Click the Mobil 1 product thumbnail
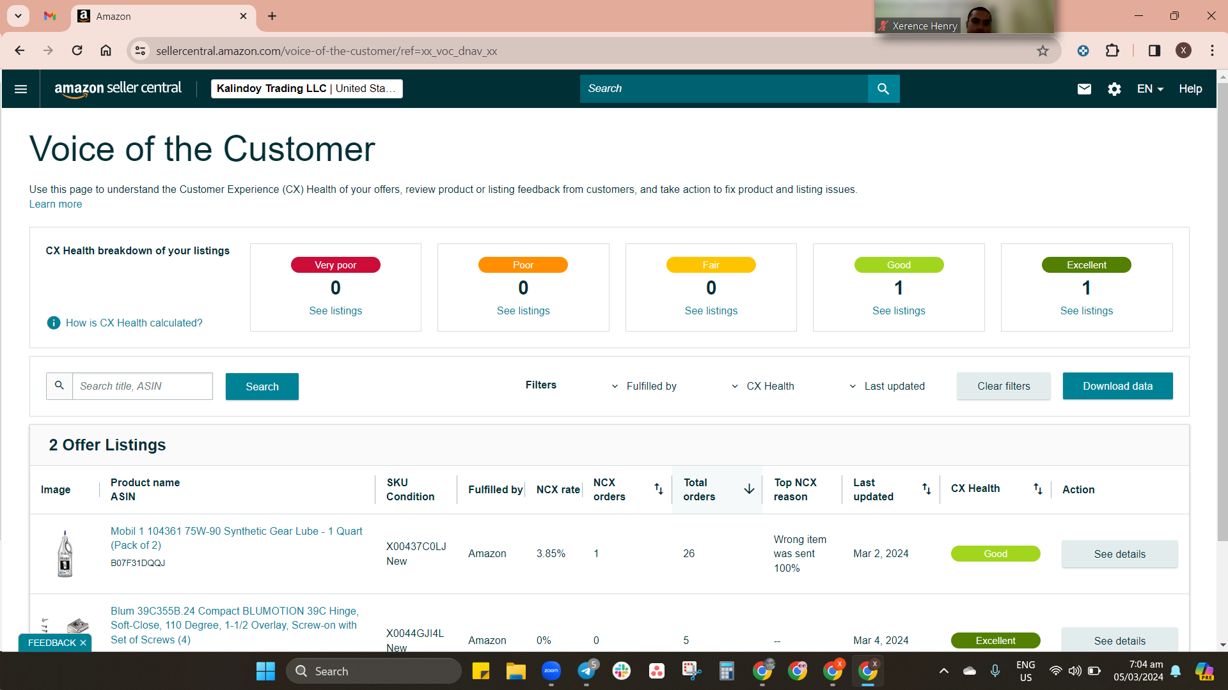The image size is (1228, 690). (65, 554)
